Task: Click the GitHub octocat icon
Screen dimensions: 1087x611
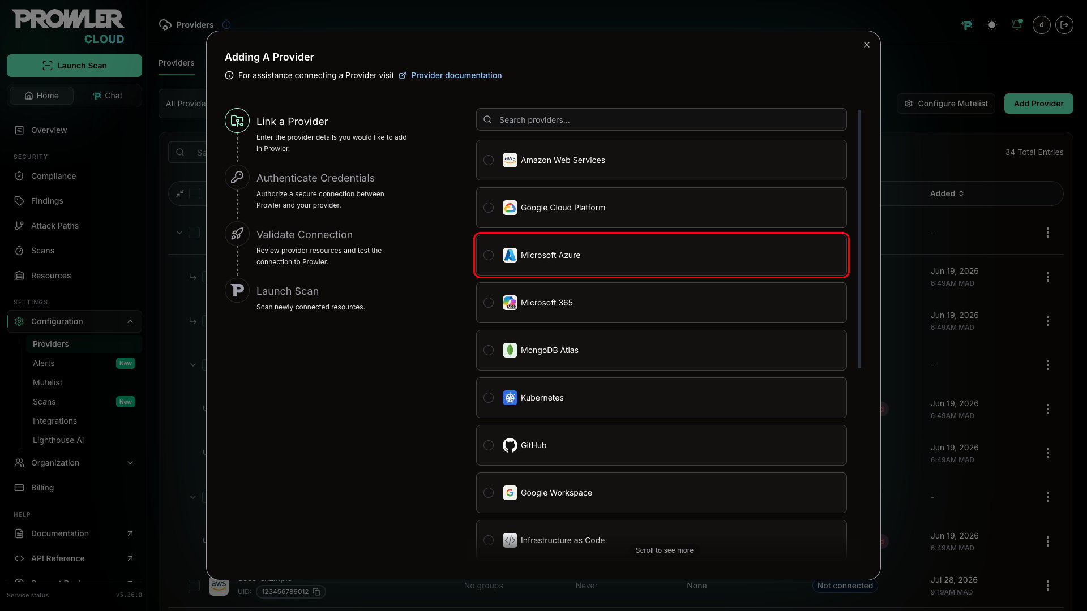Action: pos(510,445)
